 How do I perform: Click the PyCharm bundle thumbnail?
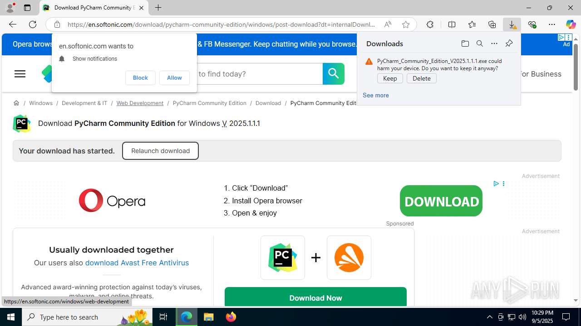[283, 258]
